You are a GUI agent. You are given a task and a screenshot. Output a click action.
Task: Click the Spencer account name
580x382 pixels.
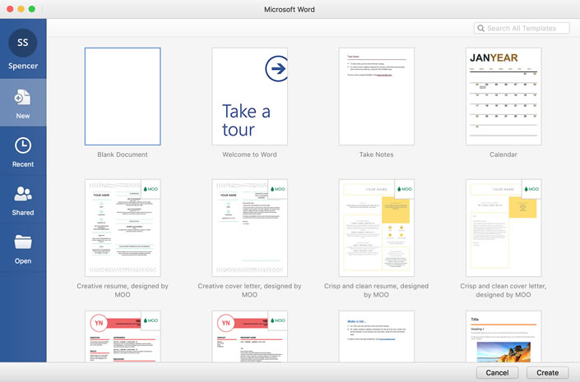23,66
